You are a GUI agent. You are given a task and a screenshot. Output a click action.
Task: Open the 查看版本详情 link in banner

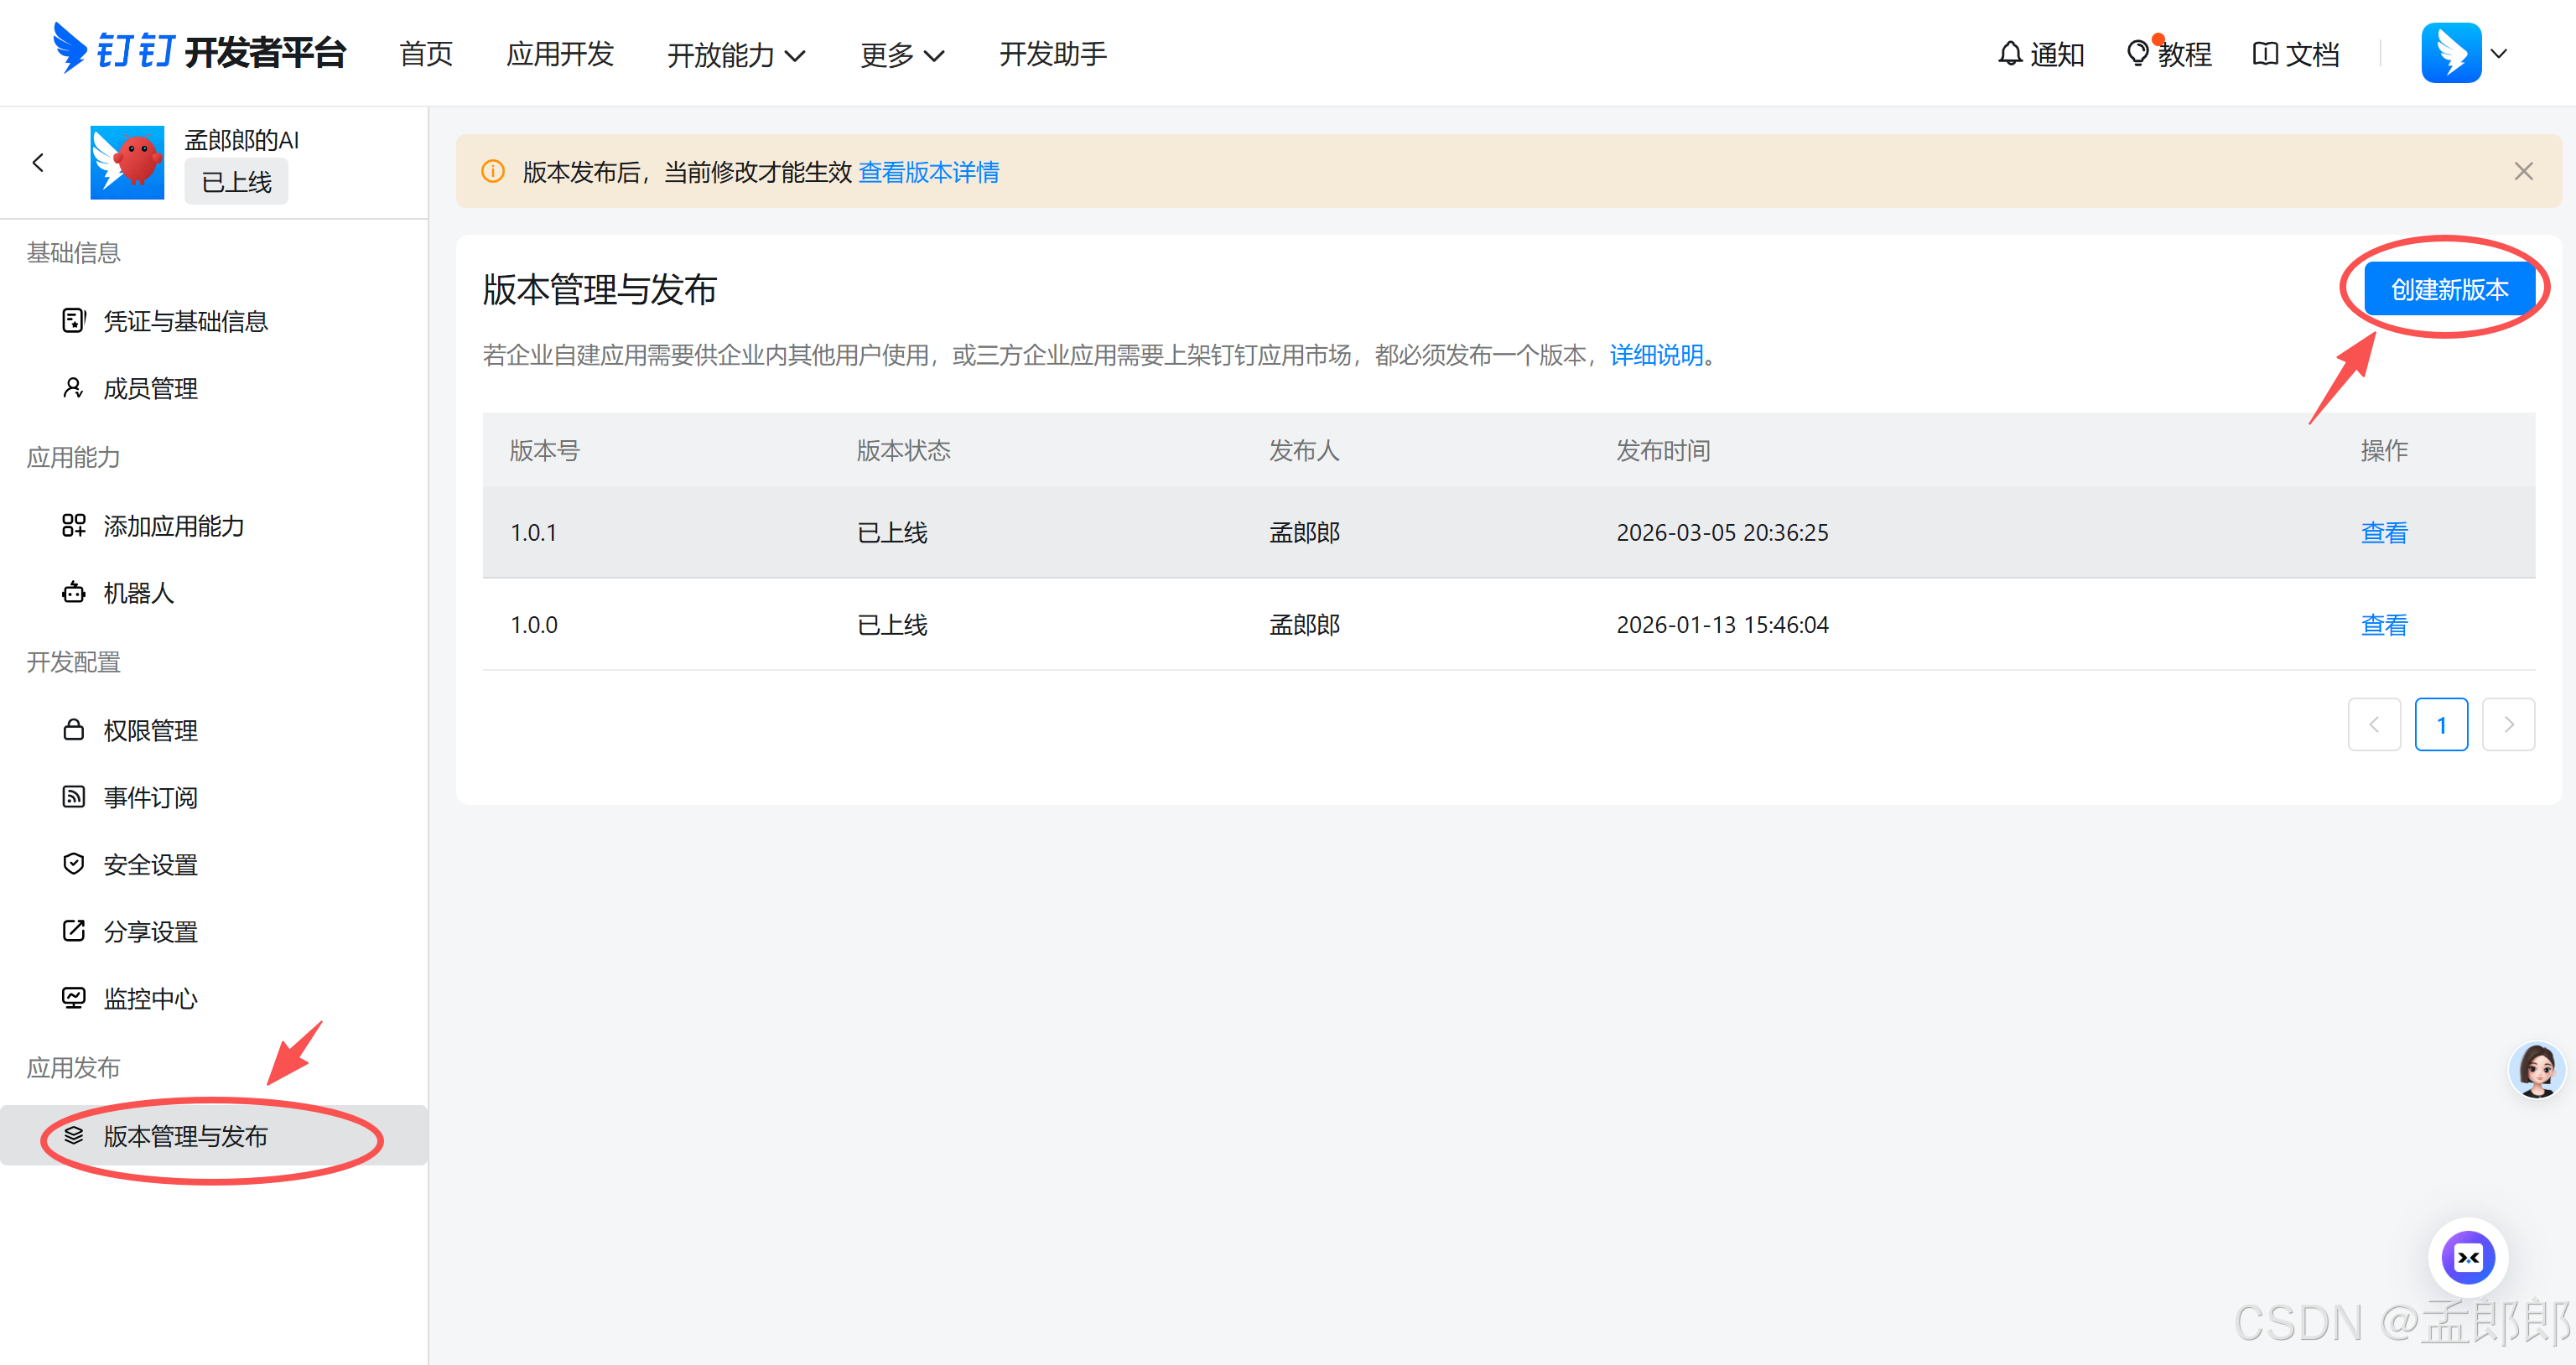click(x=928, y=172)
